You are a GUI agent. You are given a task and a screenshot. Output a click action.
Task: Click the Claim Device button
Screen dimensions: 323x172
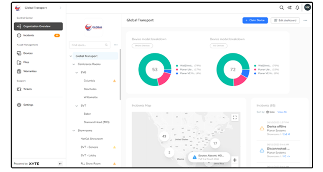click(255, 20)
